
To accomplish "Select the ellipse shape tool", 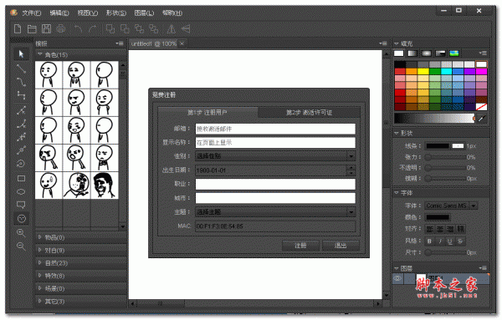I will [x=21, y=192].
